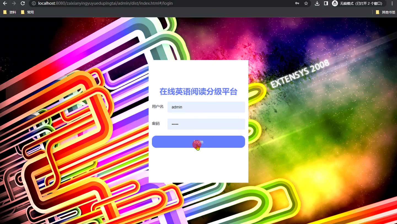
Task: Click the blue login button
Action: coord(198,142)
